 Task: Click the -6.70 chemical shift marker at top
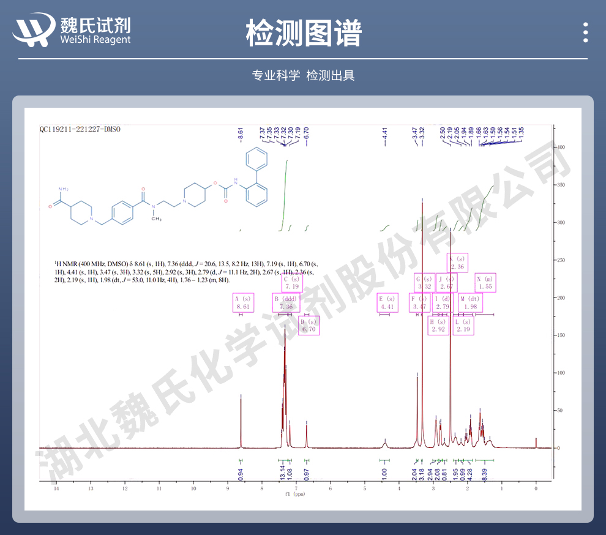coord(307,136)
